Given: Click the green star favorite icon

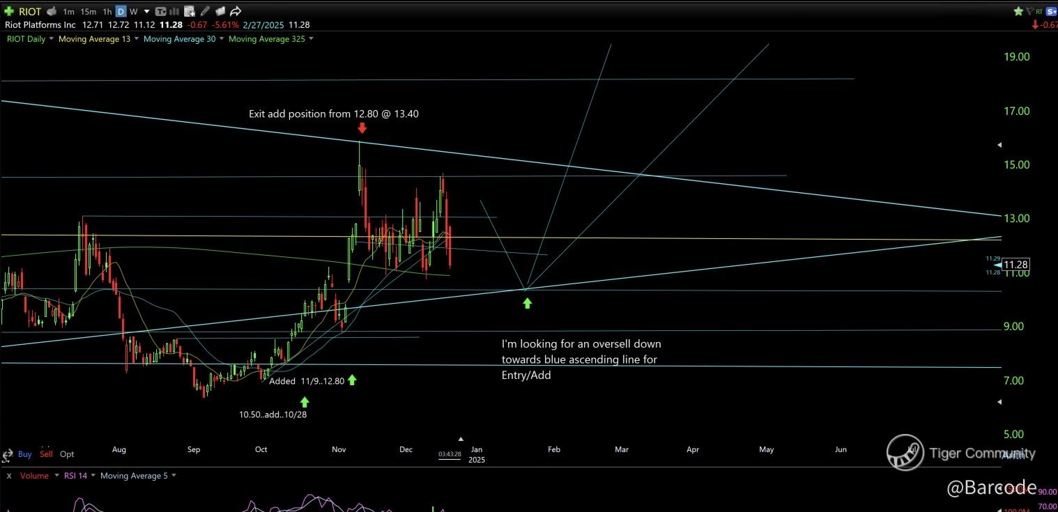Looking at the screenshot, I should click(1018, 11).
